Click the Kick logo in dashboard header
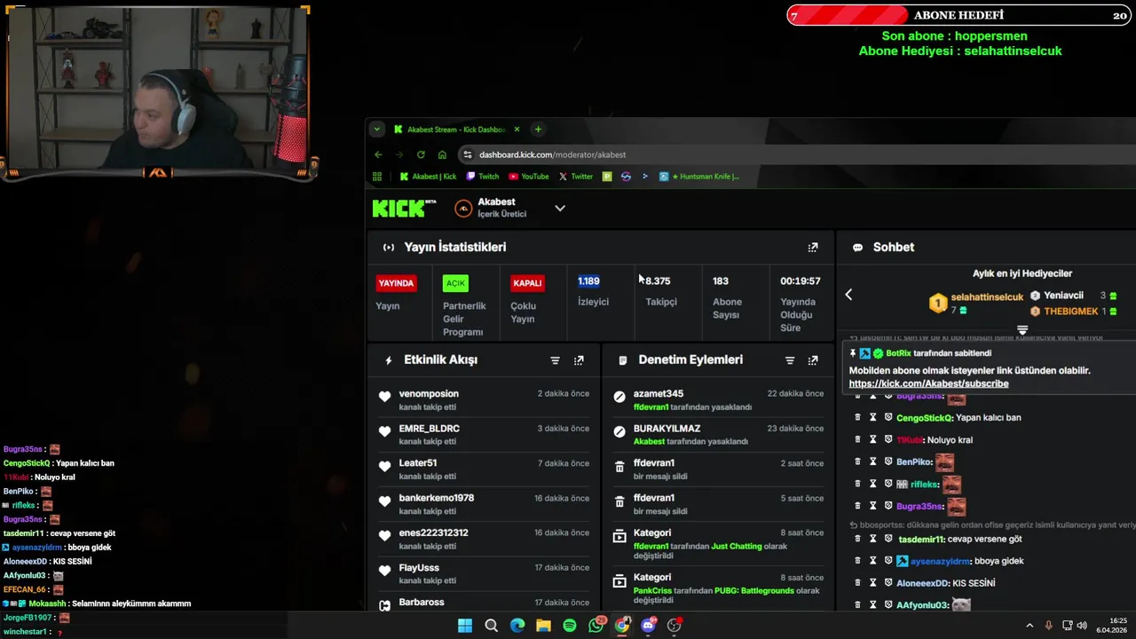Viewport: 1136px width, 639px height. point(404,209)
